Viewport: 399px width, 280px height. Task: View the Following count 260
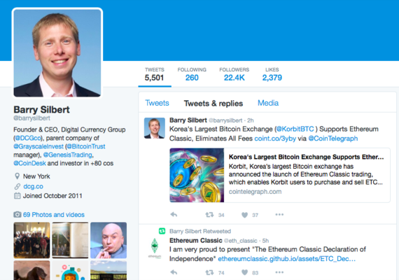tap(192, 74)
